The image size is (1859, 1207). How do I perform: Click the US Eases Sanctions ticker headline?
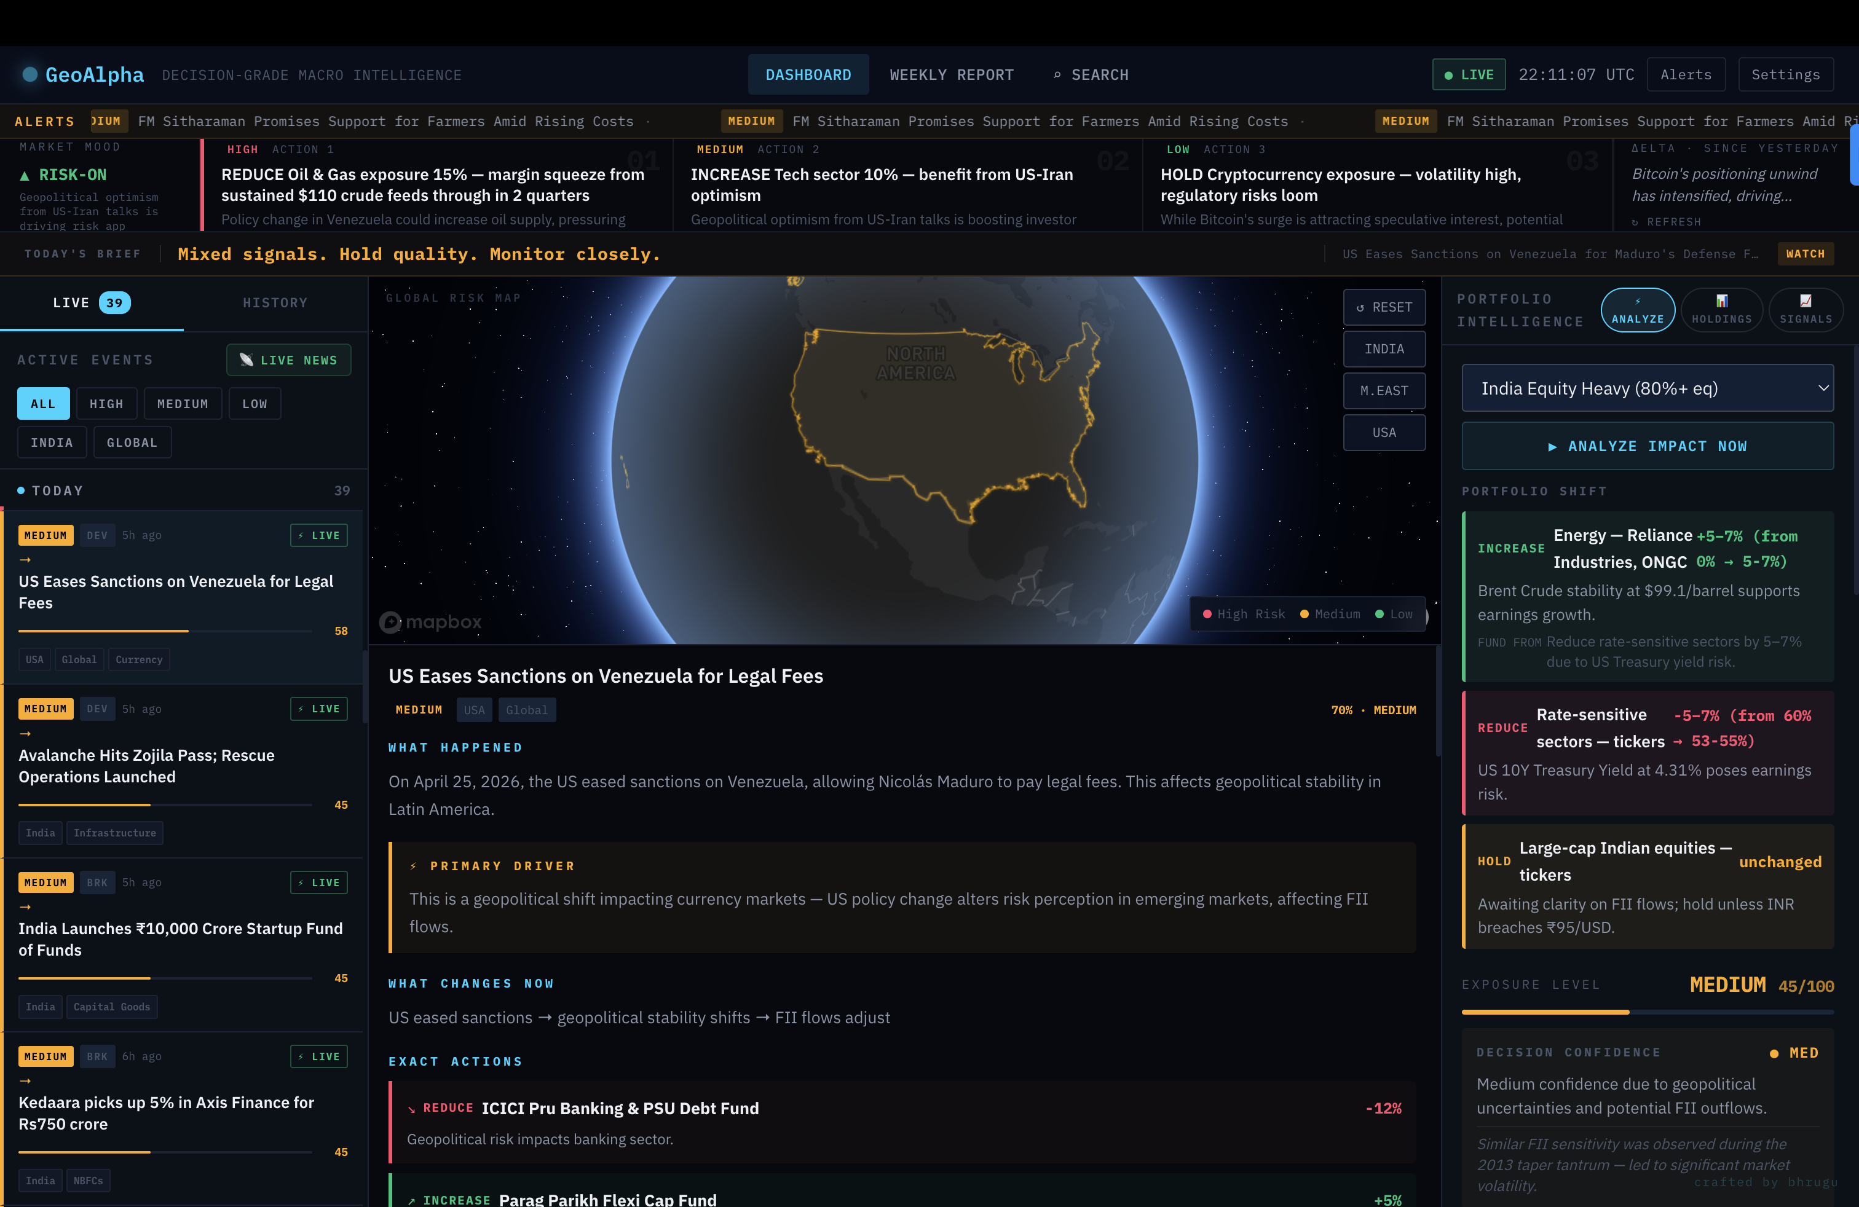(x=1550, y=254)
